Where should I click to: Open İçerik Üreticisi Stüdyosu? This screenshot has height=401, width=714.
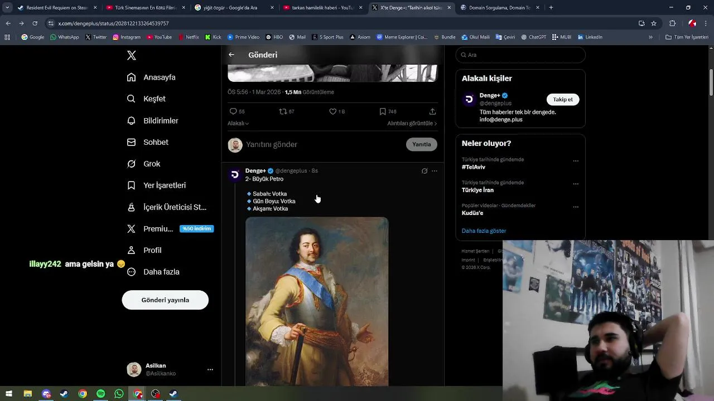point(166,207)
